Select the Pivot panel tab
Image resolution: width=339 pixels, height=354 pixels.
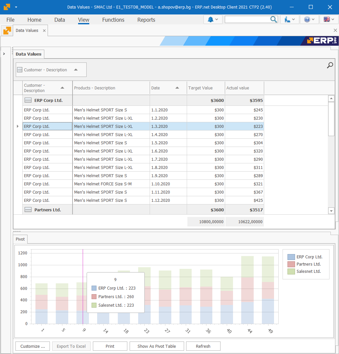coord(20,239)
